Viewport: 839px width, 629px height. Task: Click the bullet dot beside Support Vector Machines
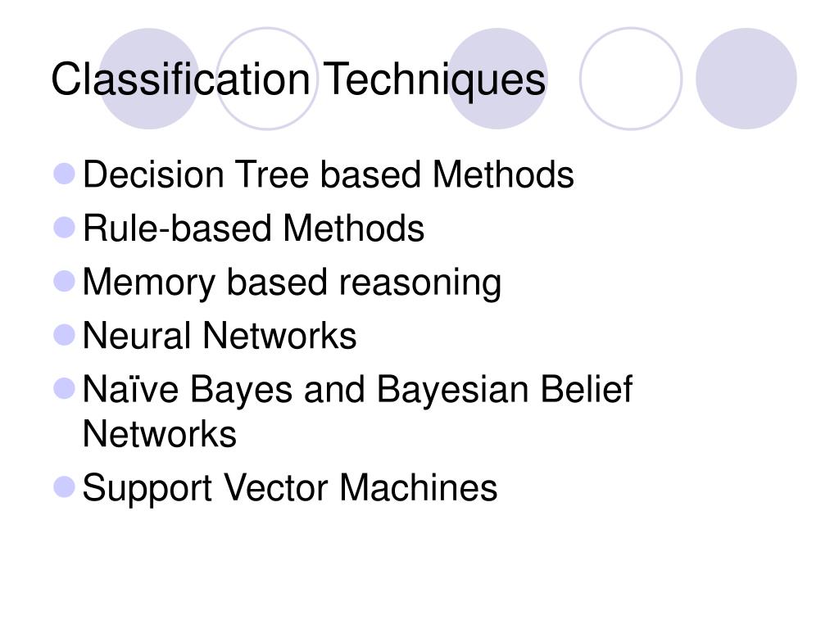(64, 486)
